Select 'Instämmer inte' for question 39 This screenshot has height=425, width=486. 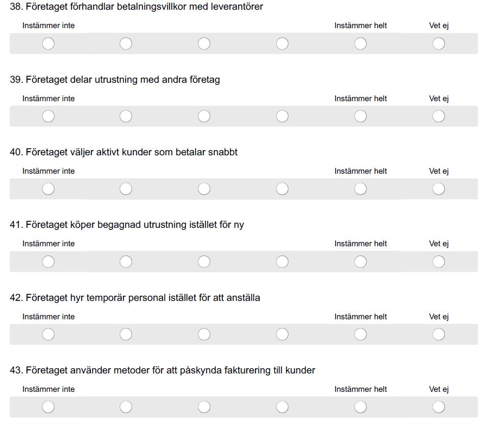(49, 116)
